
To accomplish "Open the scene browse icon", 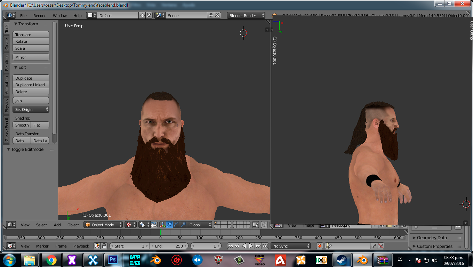I will click(x=160, y=15).
